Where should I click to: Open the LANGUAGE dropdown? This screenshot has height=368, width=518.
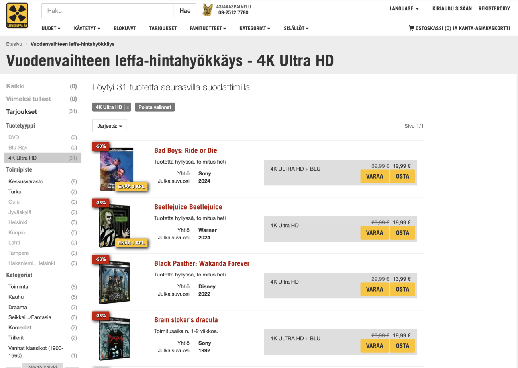(x=404, y=8)
